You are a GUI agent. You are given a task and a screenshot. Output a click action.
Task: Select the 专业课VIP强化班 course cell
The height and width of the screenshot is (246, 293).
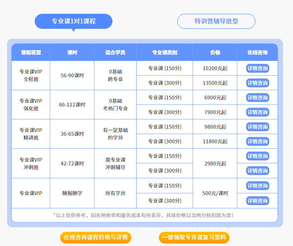[x=31, y=104]
